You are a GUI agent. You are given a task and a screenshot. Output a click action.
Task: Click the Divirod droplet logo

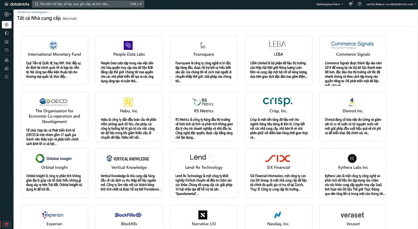coord(352,102)
